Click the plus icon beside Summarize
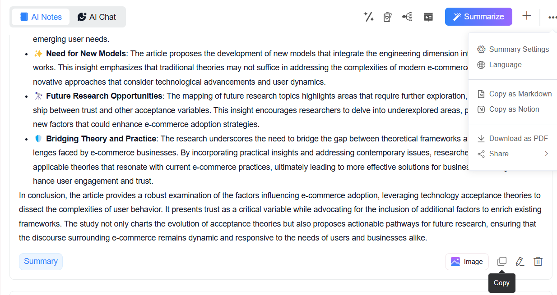 click(526, 16)
